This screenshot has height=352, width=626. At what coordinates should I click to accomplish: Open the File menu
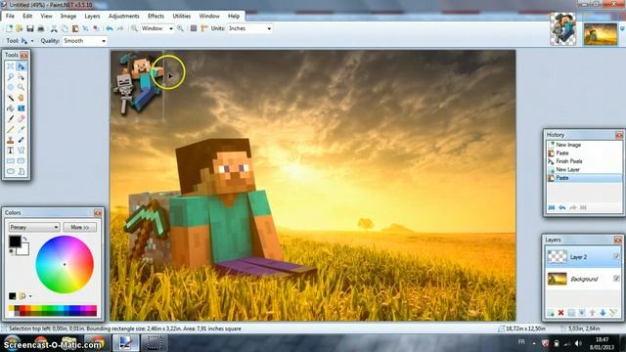pyautogui.click(x=10, y=16)
